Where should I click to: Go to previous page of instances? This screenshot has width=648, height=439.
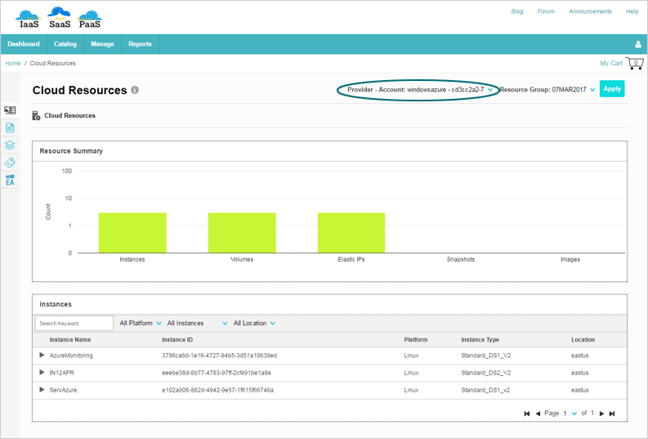coord(538,414)
